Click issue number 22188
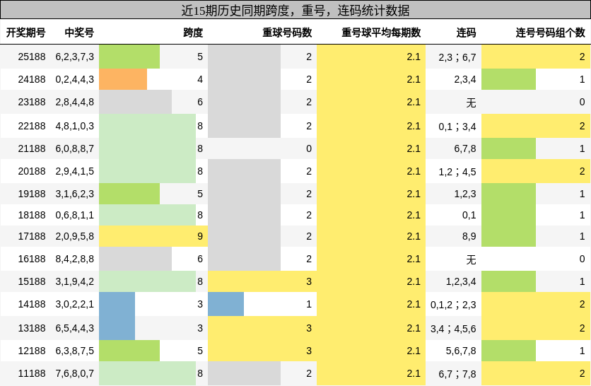Viewport: 591px width, 386px height. tap(32, 126)
